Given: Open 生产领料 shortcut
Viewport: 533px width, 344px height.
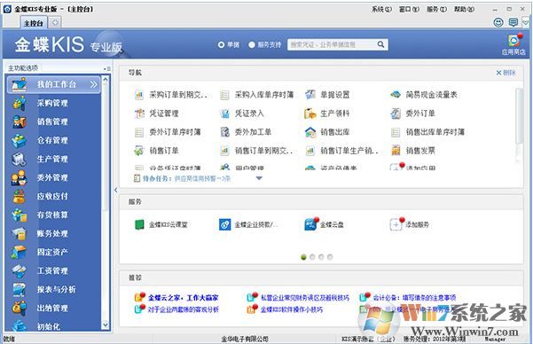Looking at the screenshot, I should tap(327, 113).
